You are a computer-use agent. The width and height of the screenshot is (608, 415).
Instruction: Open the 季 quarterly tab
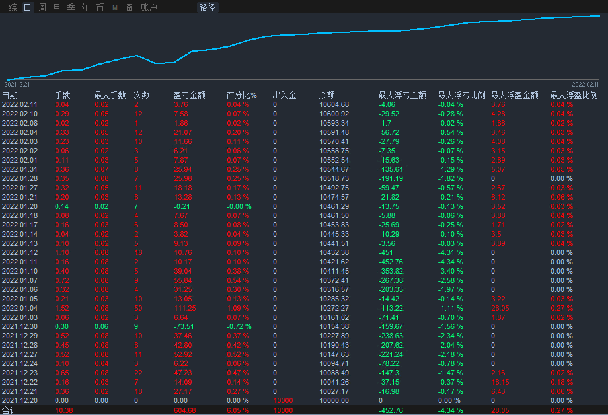point(71,7)
